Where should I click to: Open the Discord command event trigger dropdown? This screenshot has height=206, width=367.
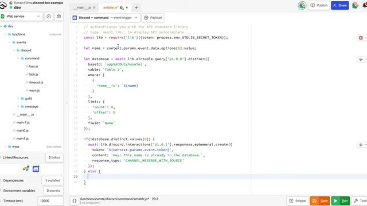point(105,18)
